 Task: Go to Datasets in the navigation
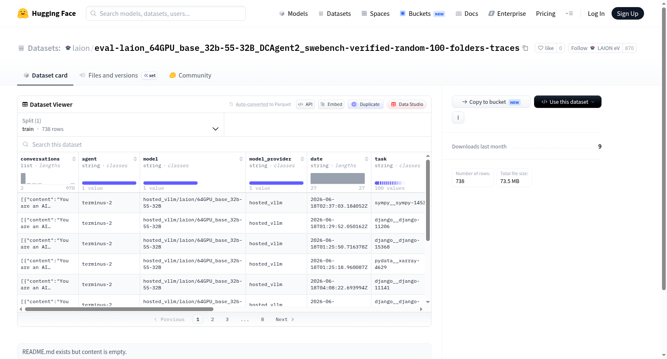(x=334, y=14)
